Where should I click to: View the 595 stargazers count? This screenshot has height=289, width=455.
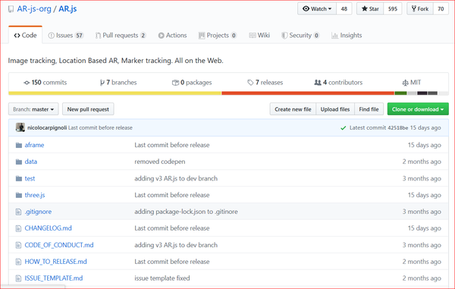click(x=393, y=8)
